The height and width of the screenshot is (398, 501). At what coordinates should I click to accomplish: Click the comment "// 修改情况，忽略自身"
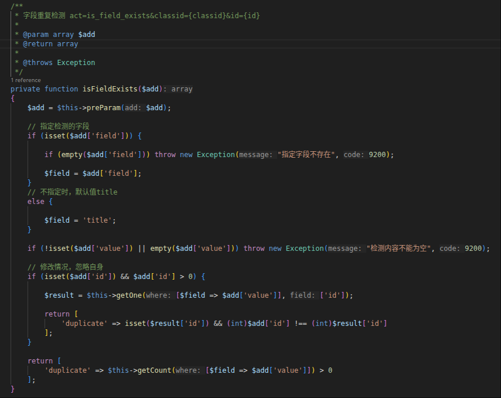pyautogui.click(x=66, y=267)
